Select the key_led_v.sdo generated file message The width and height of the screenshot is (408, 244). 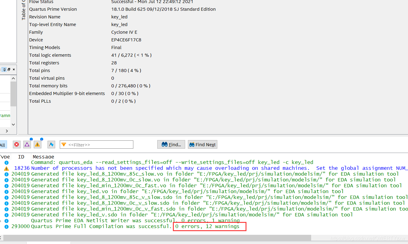pyautogui.click(x=192, y=215)
